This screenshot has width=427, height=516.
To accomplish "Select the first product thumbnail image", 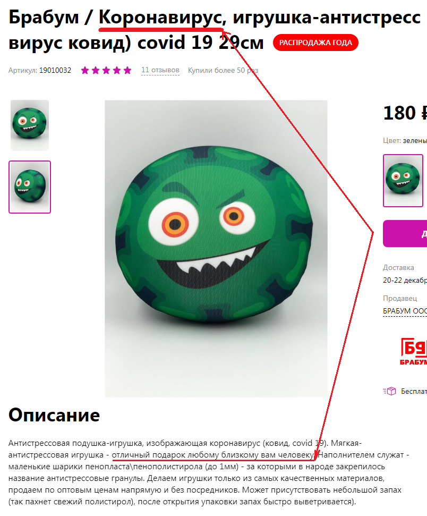I will 30,125.
